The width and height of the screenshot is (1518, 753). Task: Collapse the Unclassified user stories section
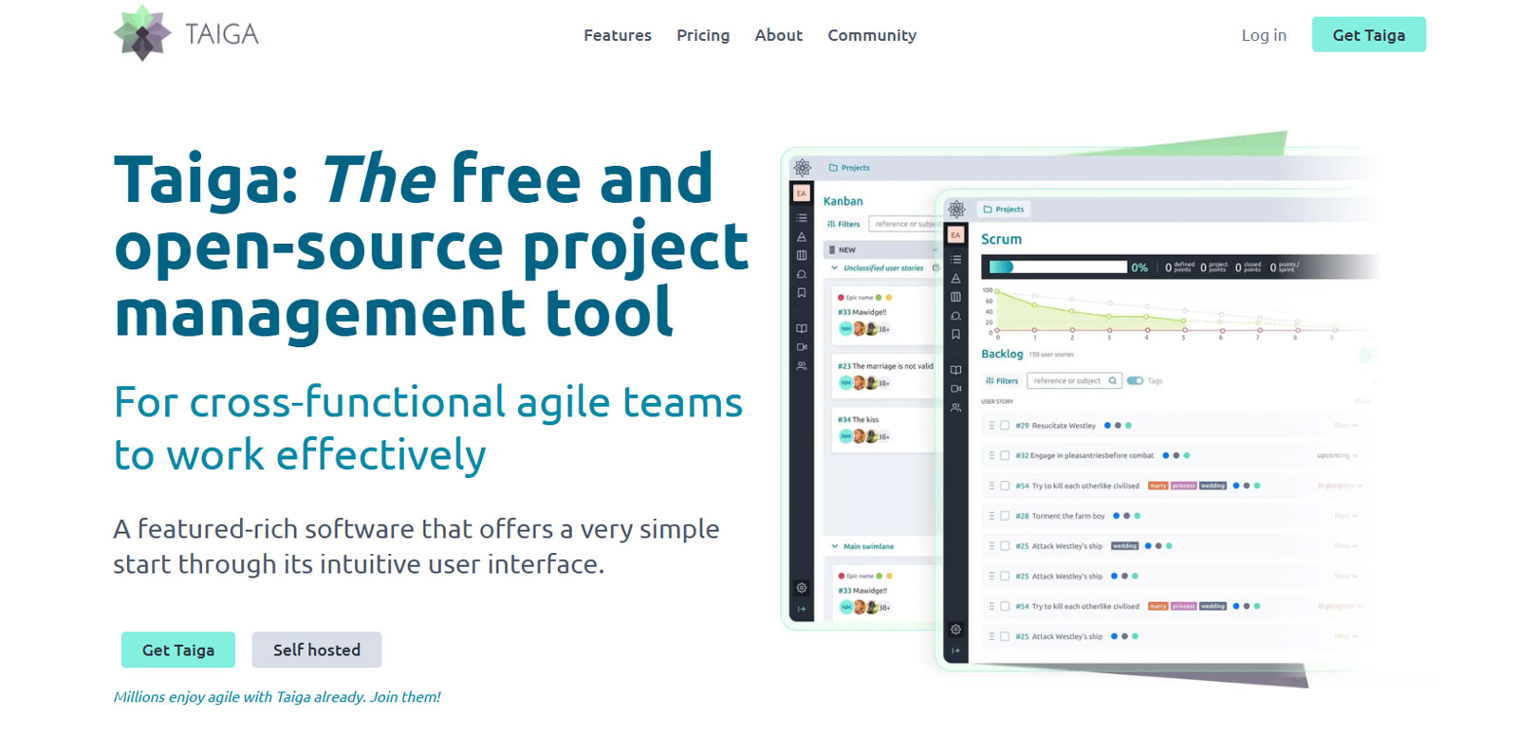835,268
